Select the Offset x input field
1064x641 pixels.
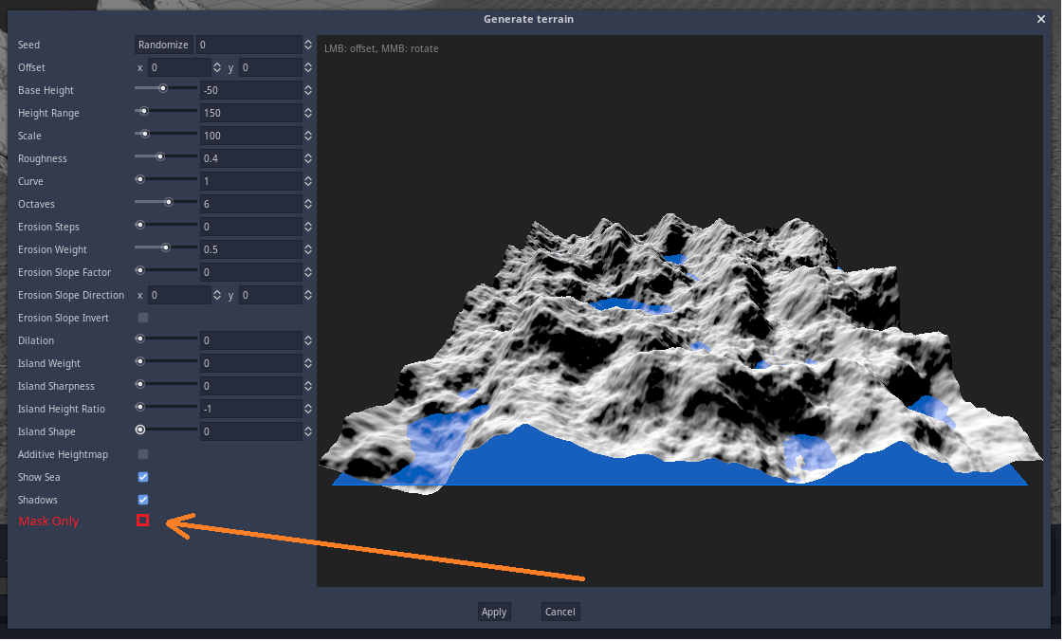pos(178,67)
